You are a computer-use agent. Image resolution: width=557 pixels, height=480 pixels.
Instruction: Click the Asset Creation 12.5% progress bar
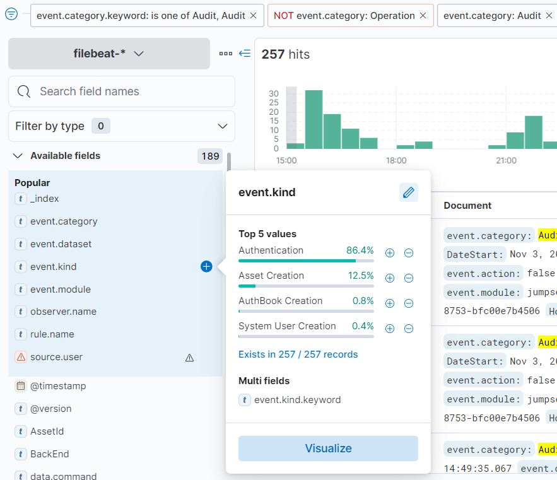click(x=306, y=286)
